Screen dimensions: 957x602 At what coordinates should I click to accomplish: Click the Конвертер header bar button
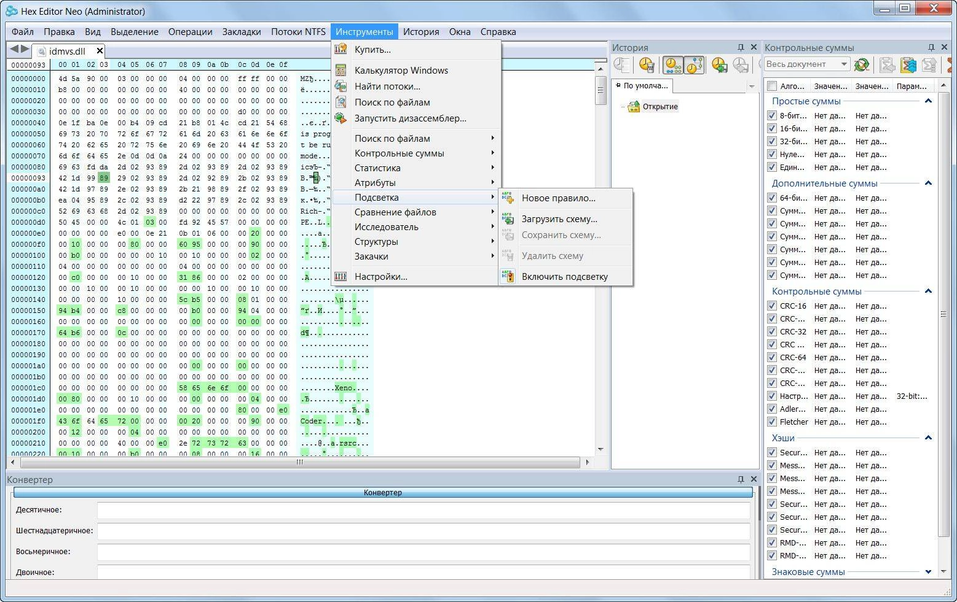coord(383,492)
